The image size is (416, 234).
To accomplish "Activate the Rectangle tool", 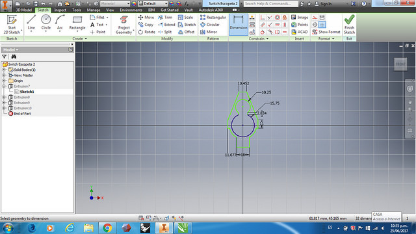I will pyautogui.click(x=77, y=23).
